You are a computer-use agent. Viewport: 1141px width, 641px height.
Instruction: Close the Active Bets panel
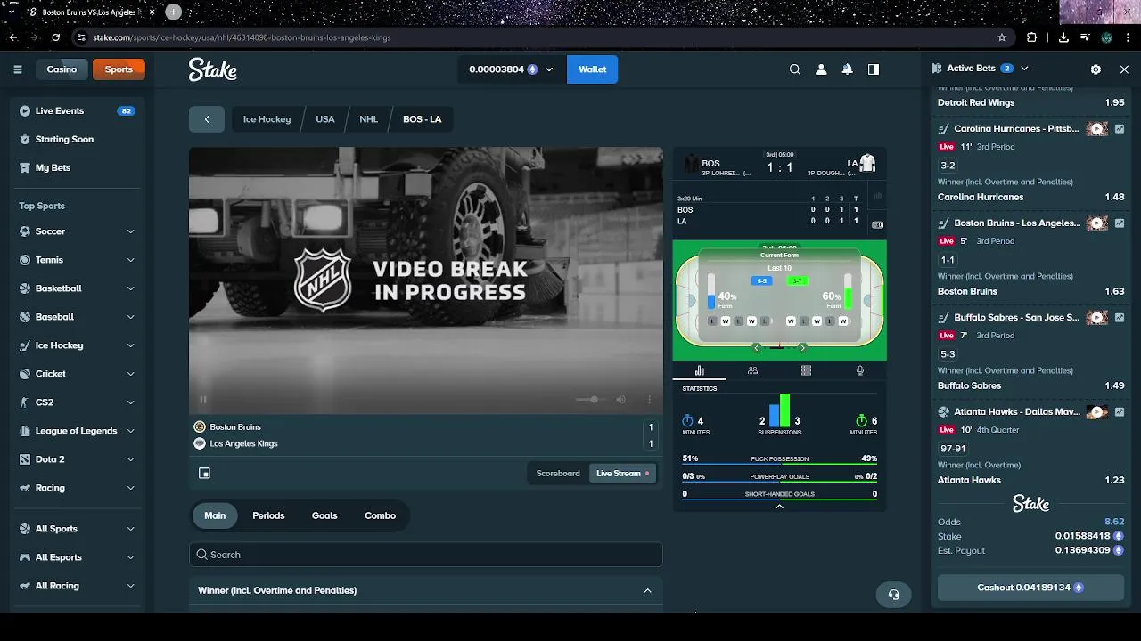(x=1124, y=69)
